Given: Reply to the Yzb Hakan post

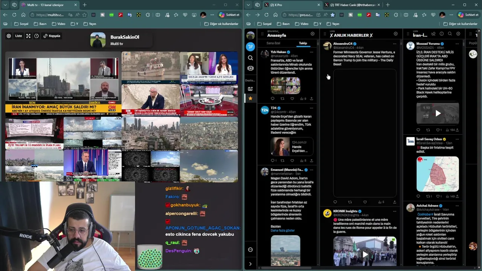Looking at the screenshot, I should (273, 99).
